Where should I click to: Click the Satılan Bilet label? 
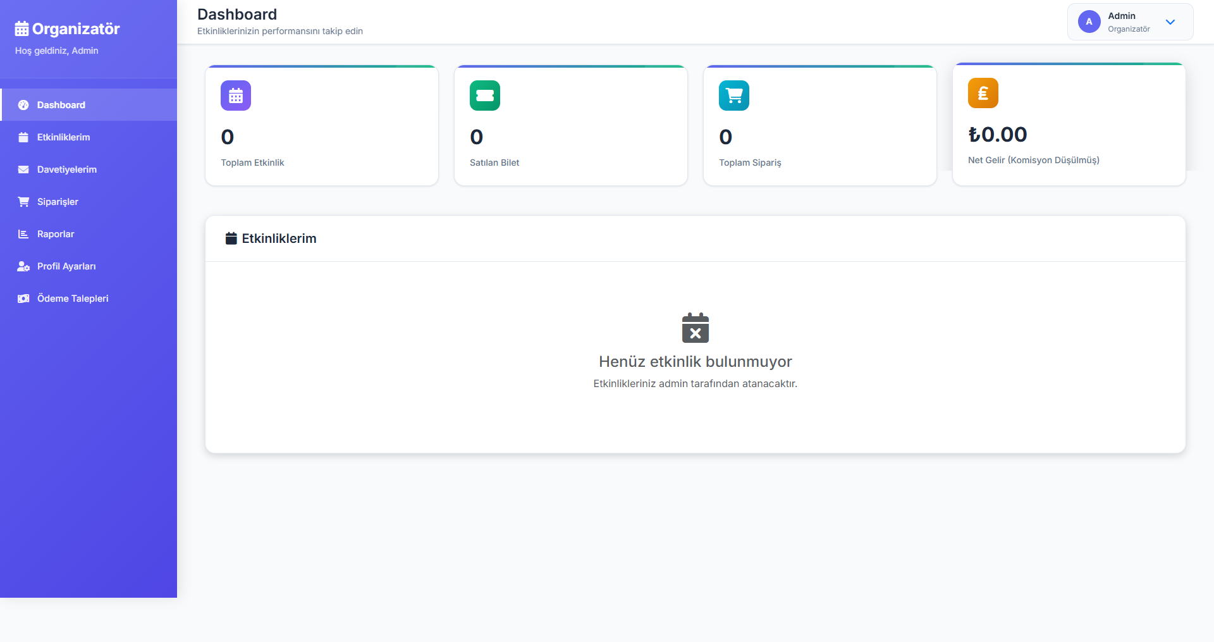point(494,163)
